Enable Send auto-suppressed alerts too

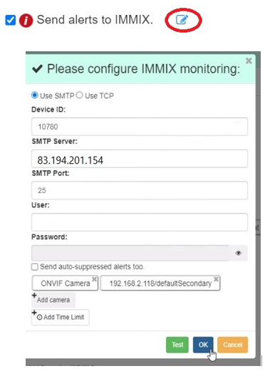pos(35,267)
